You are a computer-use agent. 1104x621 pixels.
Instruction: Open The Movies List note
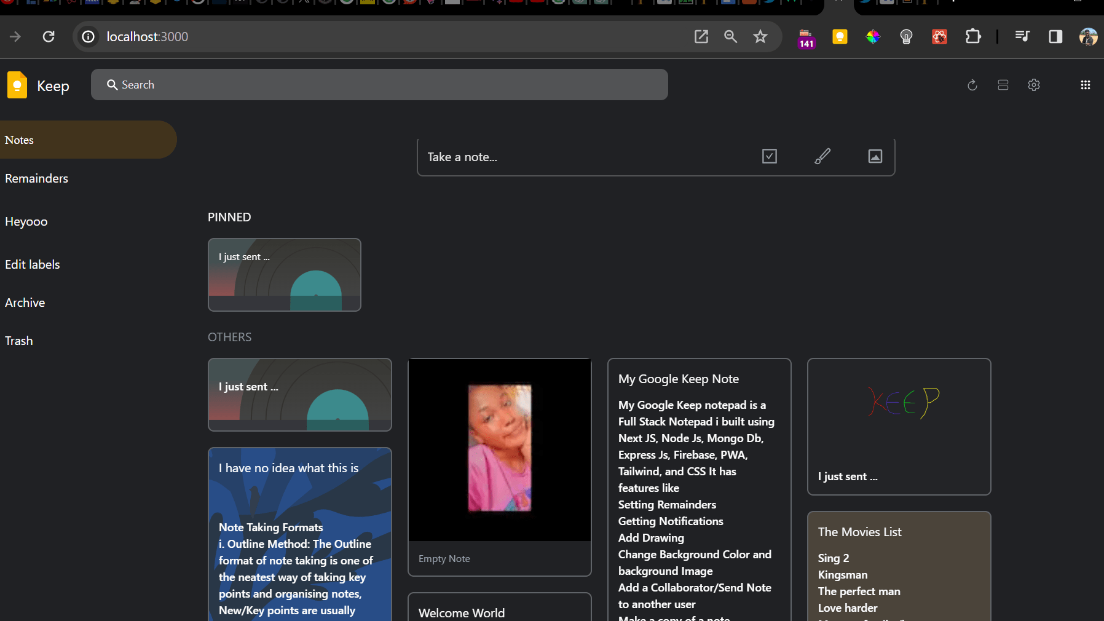[899, 566]
